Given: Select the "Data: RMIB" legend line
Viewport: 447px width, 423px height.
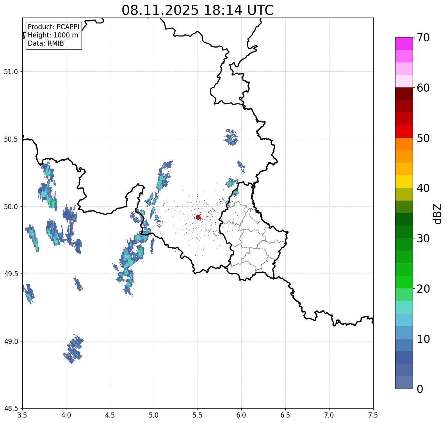Looking at the screenshot, I should [x=46, y=43].
